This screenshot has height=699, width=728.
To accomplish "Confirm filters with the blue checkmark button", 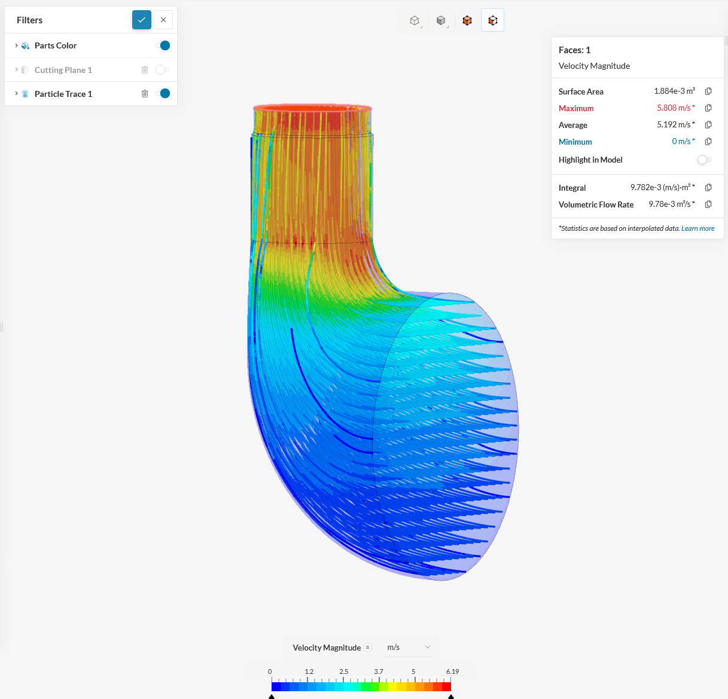I will (x=142, y=20).
